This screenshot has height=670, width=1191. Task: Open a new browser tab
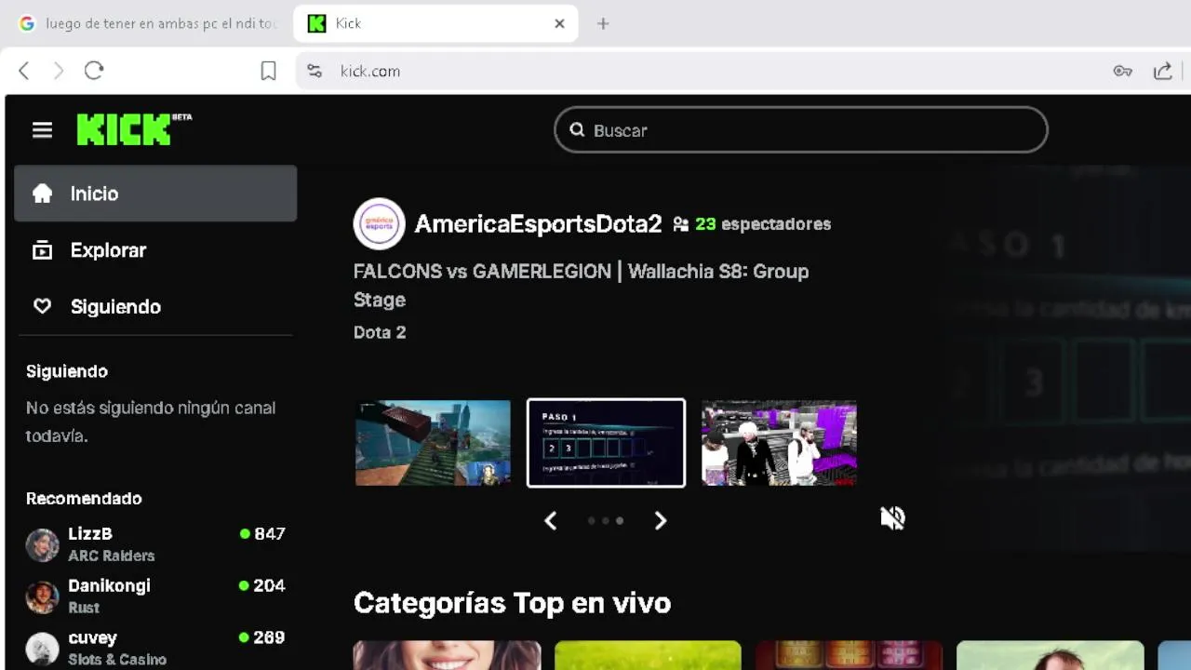point(603,23)
